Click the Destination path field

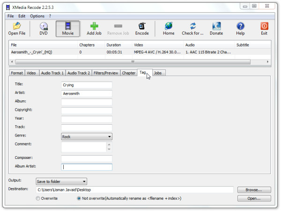(x=134, y=190)
